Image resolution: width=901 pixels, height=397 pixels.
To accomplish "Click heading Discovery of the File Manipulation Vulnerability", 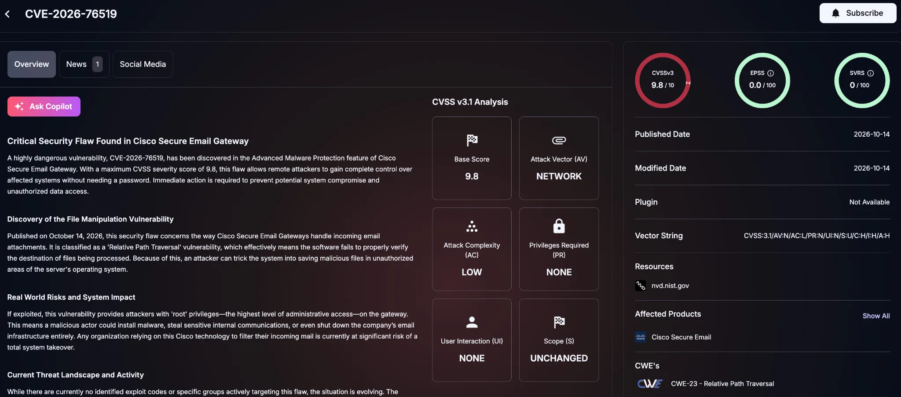I will coord(90,219).
